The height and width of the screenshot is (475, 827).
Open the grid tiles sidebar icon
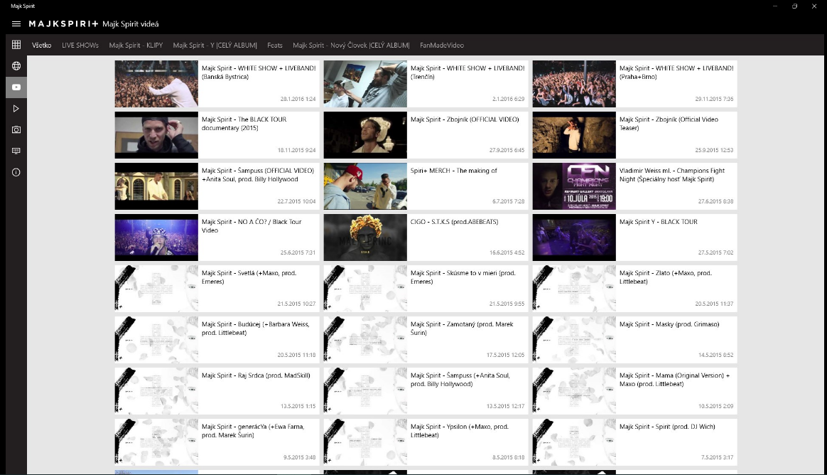coord(16,45)
